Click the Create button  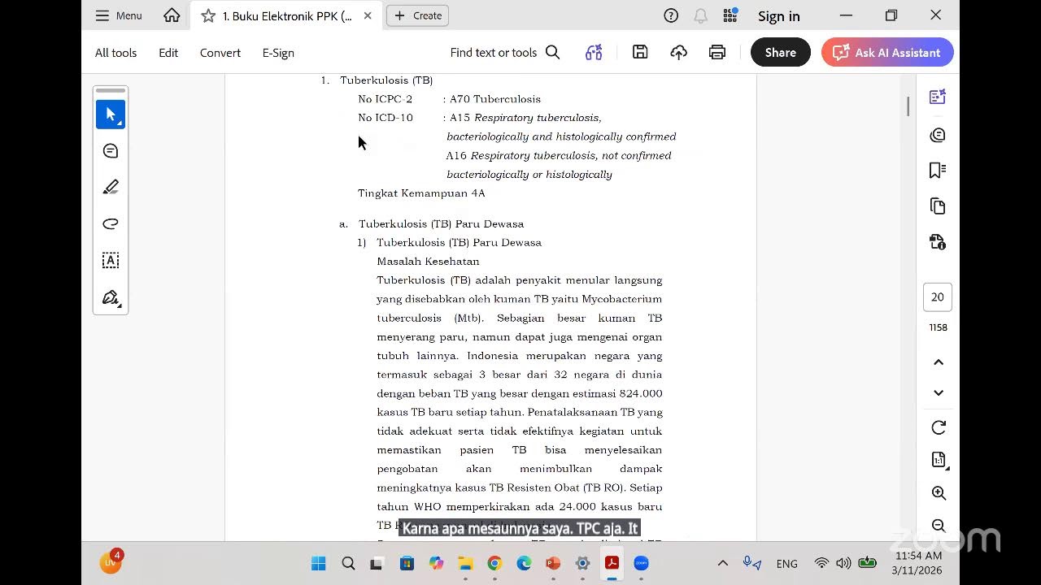click(417, 15)
